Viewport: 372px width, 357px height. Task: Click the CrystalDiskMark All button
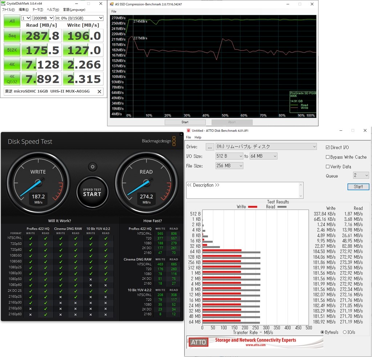coord(12,21)
